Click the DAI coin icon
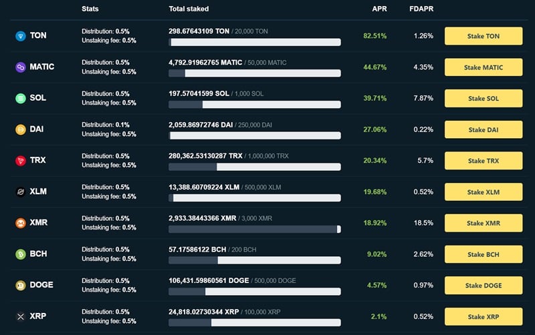The image size is (535, 335). point(20,129)
